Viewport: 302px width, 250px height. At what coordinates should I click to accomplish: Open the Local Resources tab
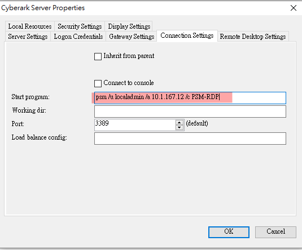pos(30,26)
